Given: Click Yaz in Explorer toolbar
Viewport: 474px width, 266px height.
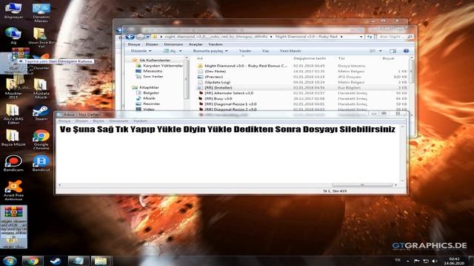Looking at the screenshot, I should coord(265,51).
